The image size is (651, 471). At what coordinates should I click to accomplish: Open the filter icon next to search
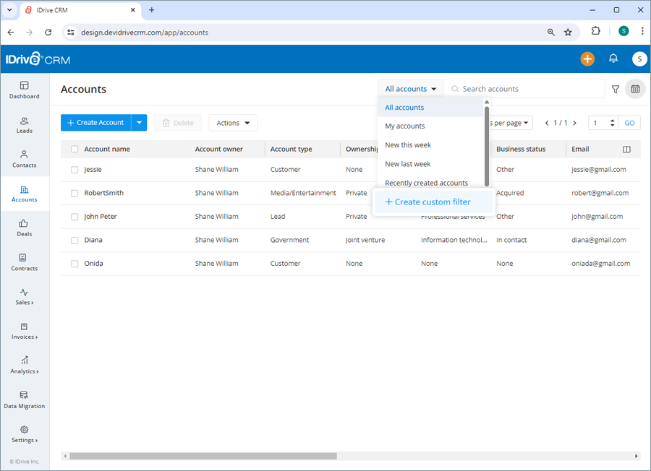[616, 88]
